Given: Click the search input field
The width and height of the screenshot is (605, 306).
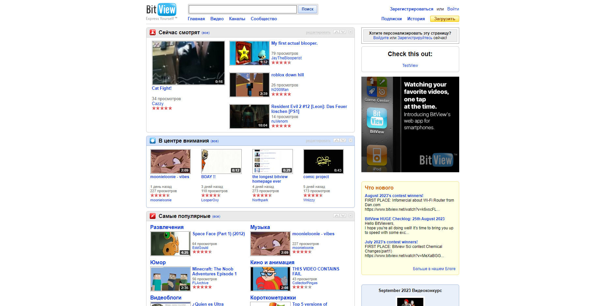Looking at the screenshot, I should [243, 9].
